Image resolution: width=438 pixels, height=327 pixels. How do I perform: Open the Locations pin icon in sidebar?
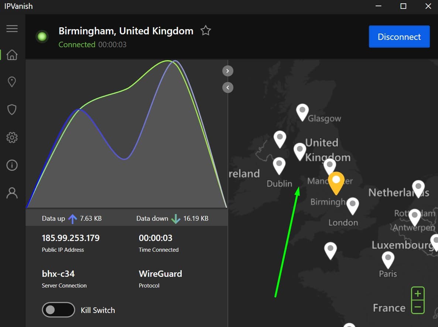12,82
